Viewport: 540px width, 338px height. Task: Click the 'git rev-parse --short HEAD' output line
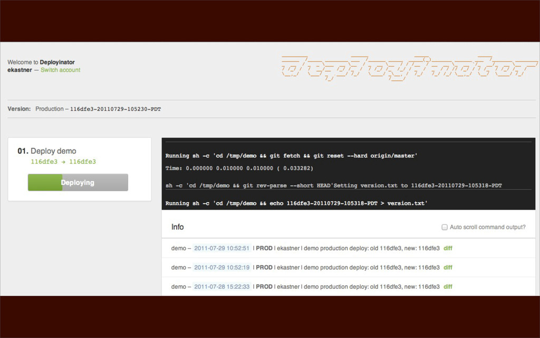click(x=333, y=185)
